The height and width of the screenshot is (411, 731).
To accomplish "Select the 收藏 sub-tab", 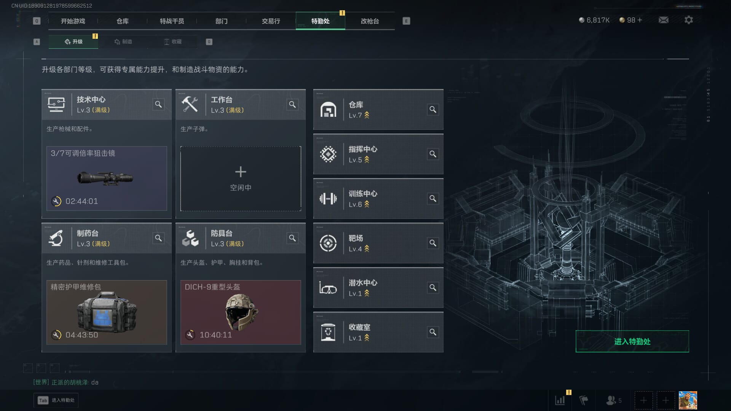I will coord(172,41).
